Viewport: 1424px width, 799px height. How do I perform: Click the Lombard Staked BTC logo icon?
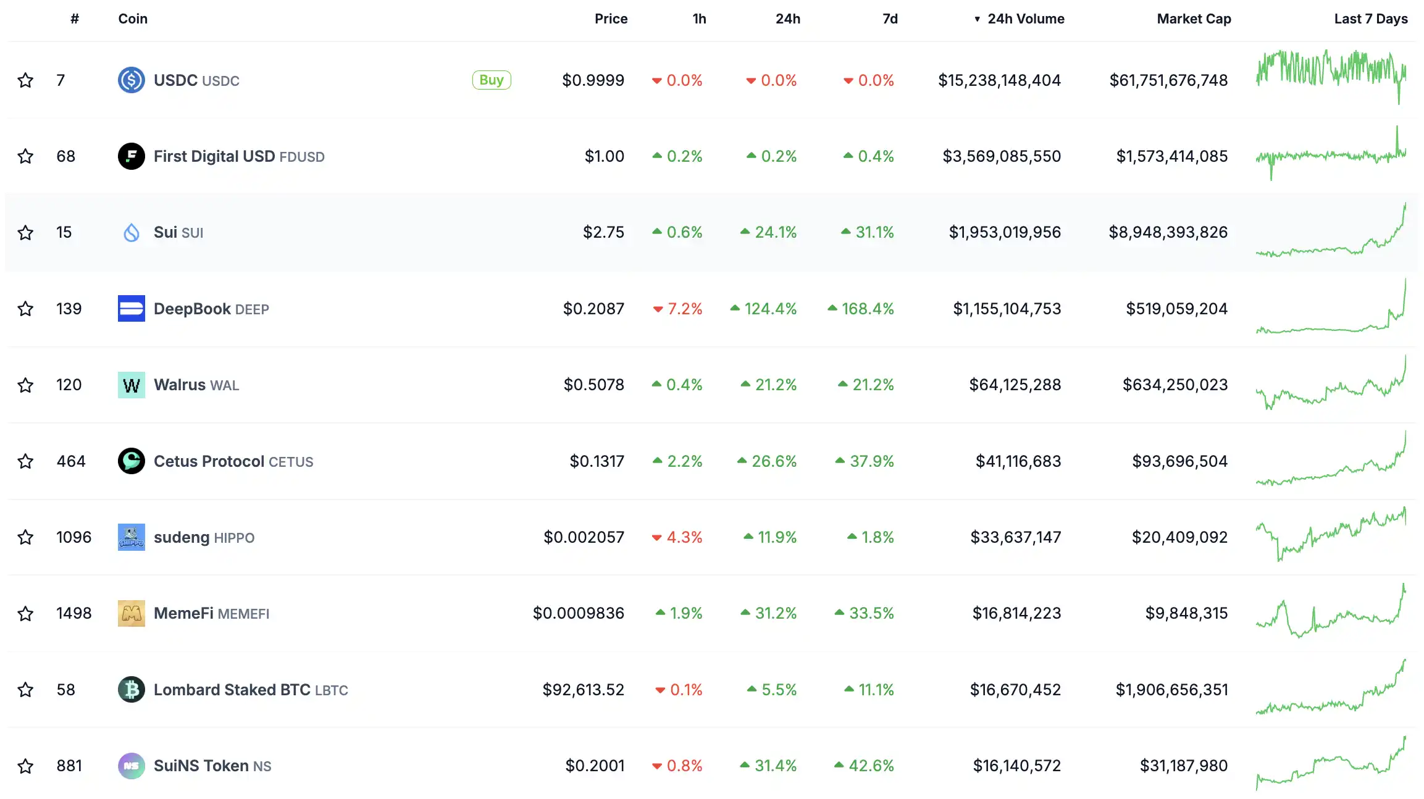131,690
